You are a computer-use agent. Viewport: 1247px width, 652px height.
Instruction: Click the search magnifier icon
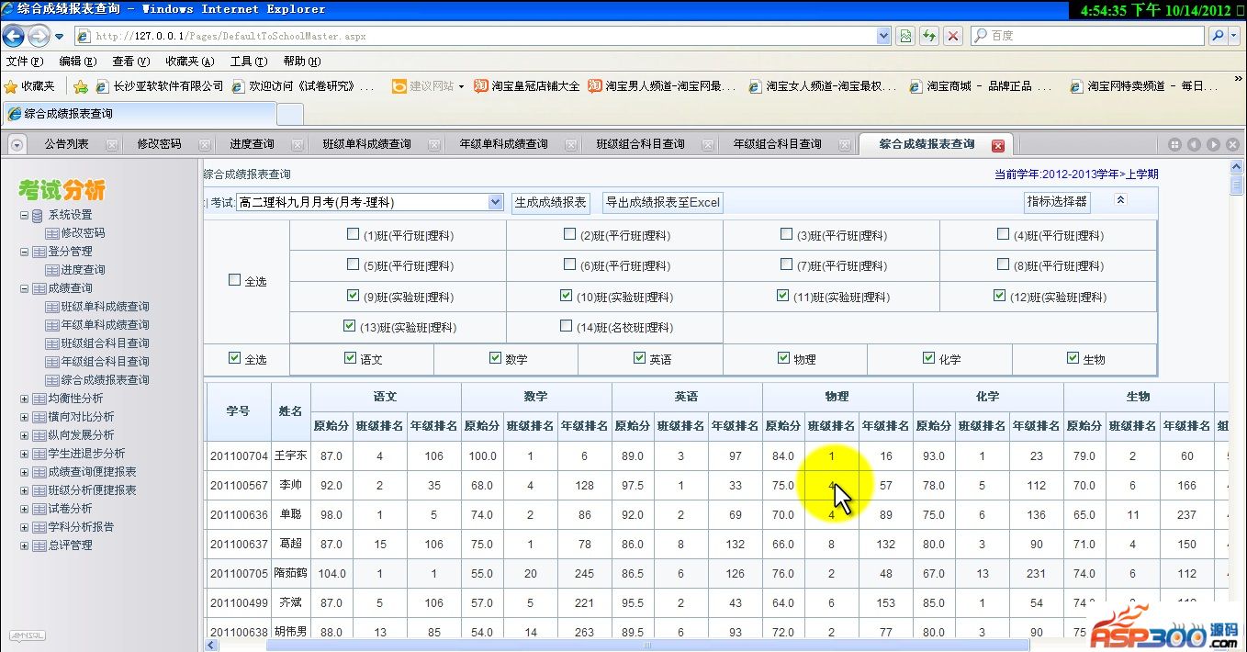pos(1218,36)
